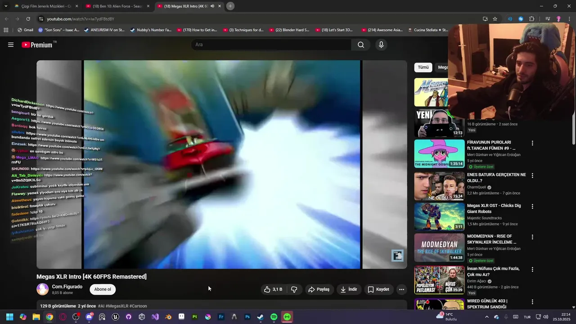Viewport: 576px width, 324px height.
Task: Click the YouTube search input field
Action: [x=271, y=45]
